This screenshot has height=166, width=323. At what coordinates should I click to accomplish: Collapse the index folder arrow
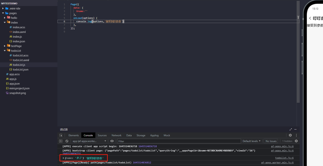tap(5, 23)
